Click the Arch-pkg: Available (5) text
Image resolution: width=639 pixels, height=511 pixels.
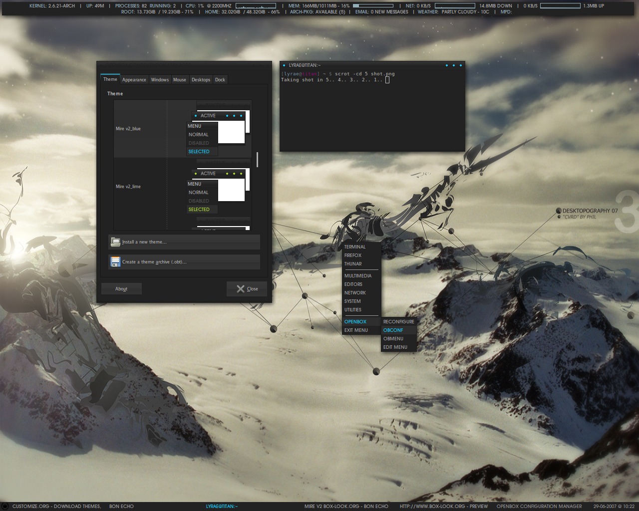coord(318,11)
